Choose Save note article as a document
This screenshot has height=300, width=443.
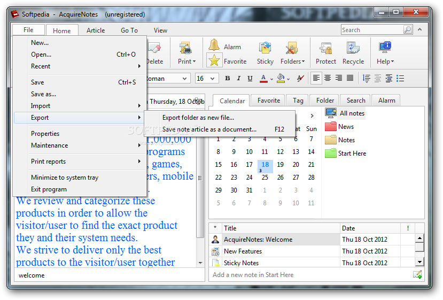220,129
